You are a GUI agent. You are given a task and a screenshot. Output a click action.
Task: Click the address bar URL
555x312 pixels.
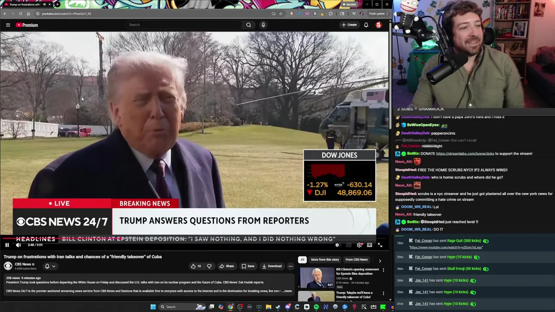tap(66, 13)
